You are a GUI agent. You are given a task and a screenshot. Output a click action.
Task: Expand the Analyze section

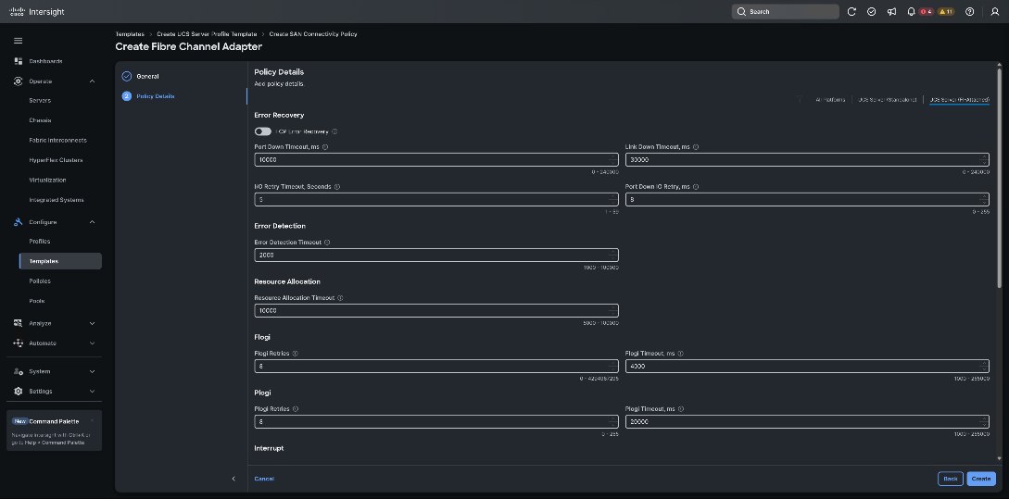[92, 323]
